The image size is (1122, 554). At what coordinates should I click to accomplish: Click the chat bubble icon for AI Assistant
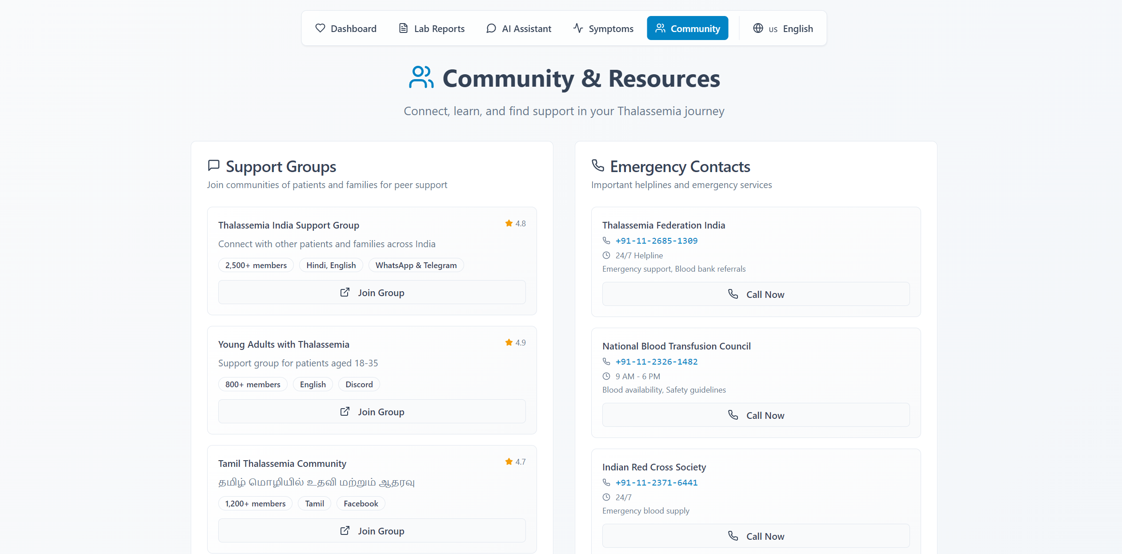coord(491,28)
